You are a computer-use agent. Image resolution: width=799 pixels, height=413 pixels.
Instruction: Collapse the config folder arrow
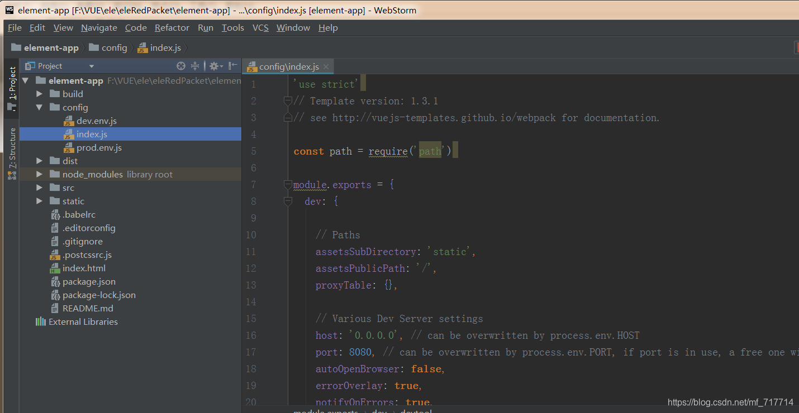(x=39, y=107)
